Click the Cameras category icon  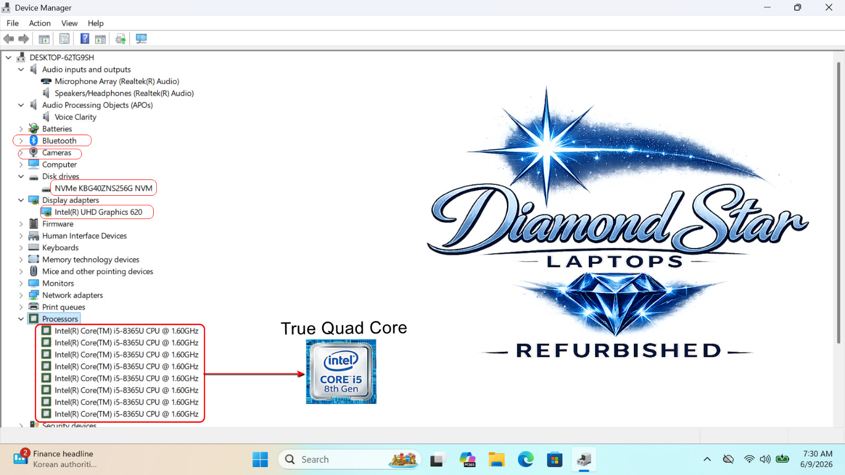click(x=34, y=153)
